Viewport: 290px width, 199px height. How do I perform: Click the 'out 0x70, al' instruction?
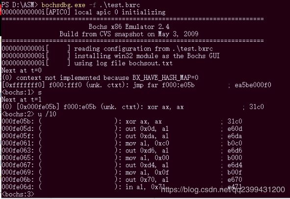tap(147, 179)
